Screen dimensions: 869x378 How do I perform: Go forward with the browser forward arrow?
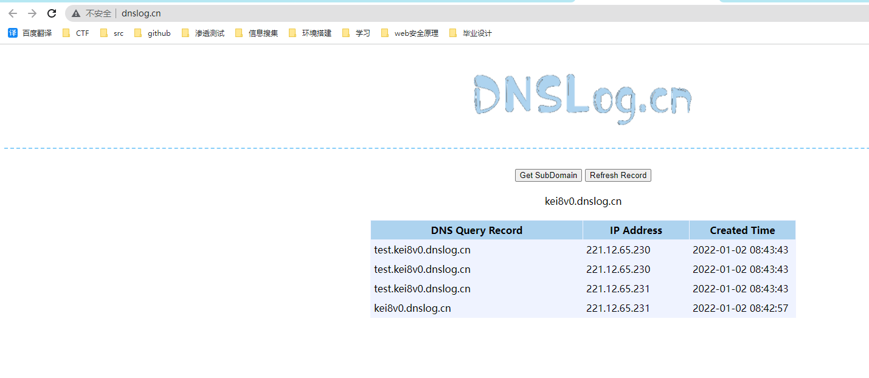32,13
